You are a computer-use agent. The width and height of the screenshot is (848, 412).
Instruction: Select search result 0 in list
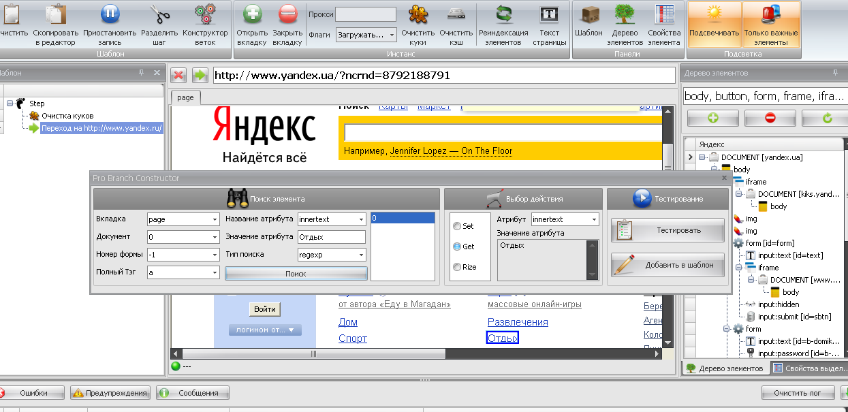click(403, 219)
